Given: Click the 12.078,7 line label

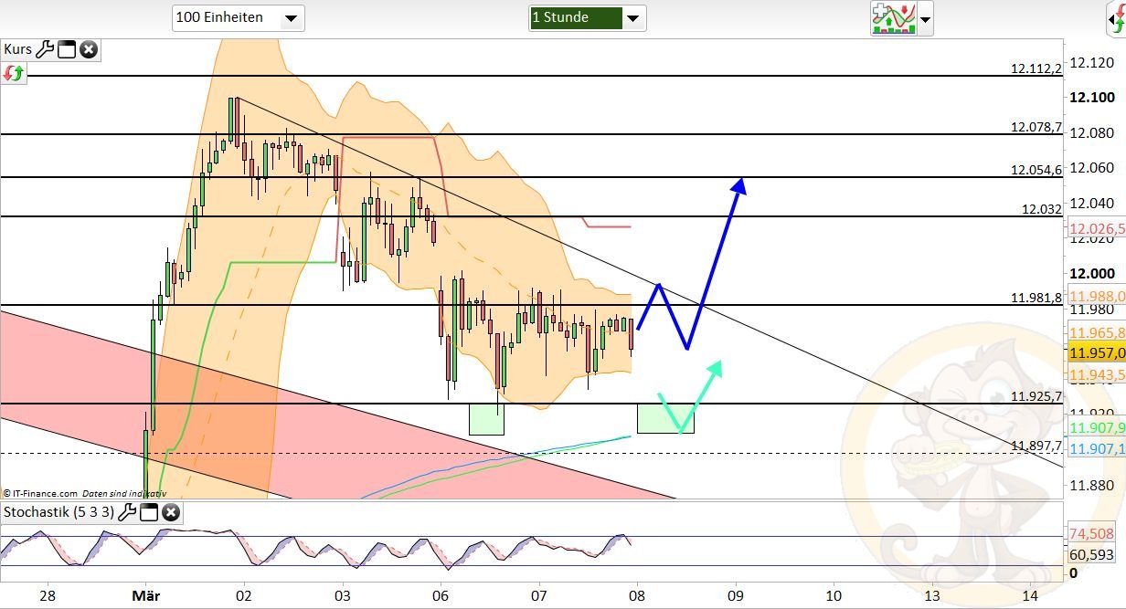Looking at the screenshot, I should click(x=1036, y=127).
